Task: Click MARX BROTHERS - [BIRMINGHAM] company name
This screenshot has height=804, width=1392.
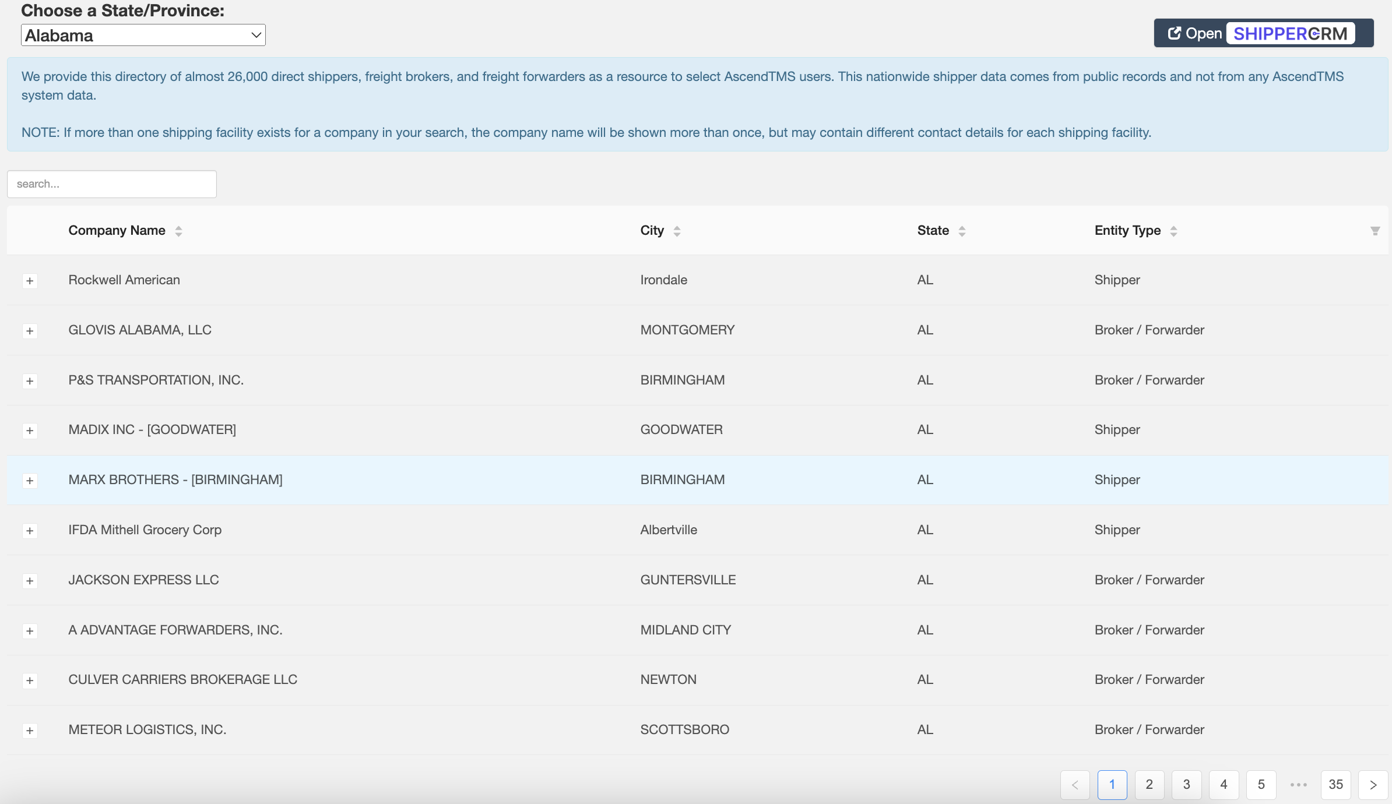Action: tap(175, 480)
